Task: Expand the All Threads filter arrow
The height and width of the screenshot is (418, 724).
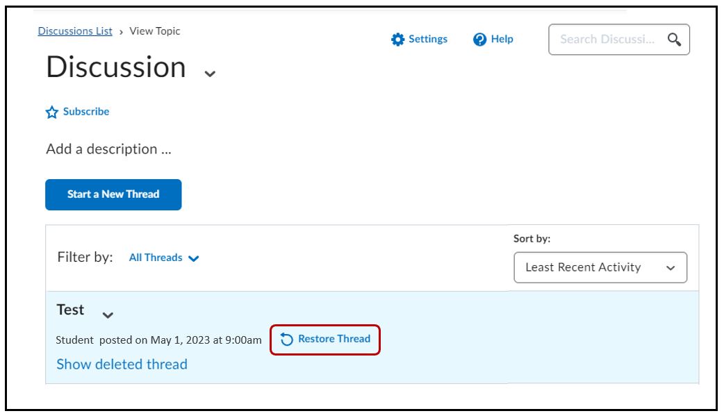Action: tap(194, 258)
